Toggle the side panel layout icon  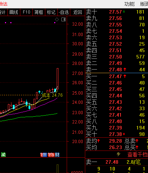coord(63,20)
